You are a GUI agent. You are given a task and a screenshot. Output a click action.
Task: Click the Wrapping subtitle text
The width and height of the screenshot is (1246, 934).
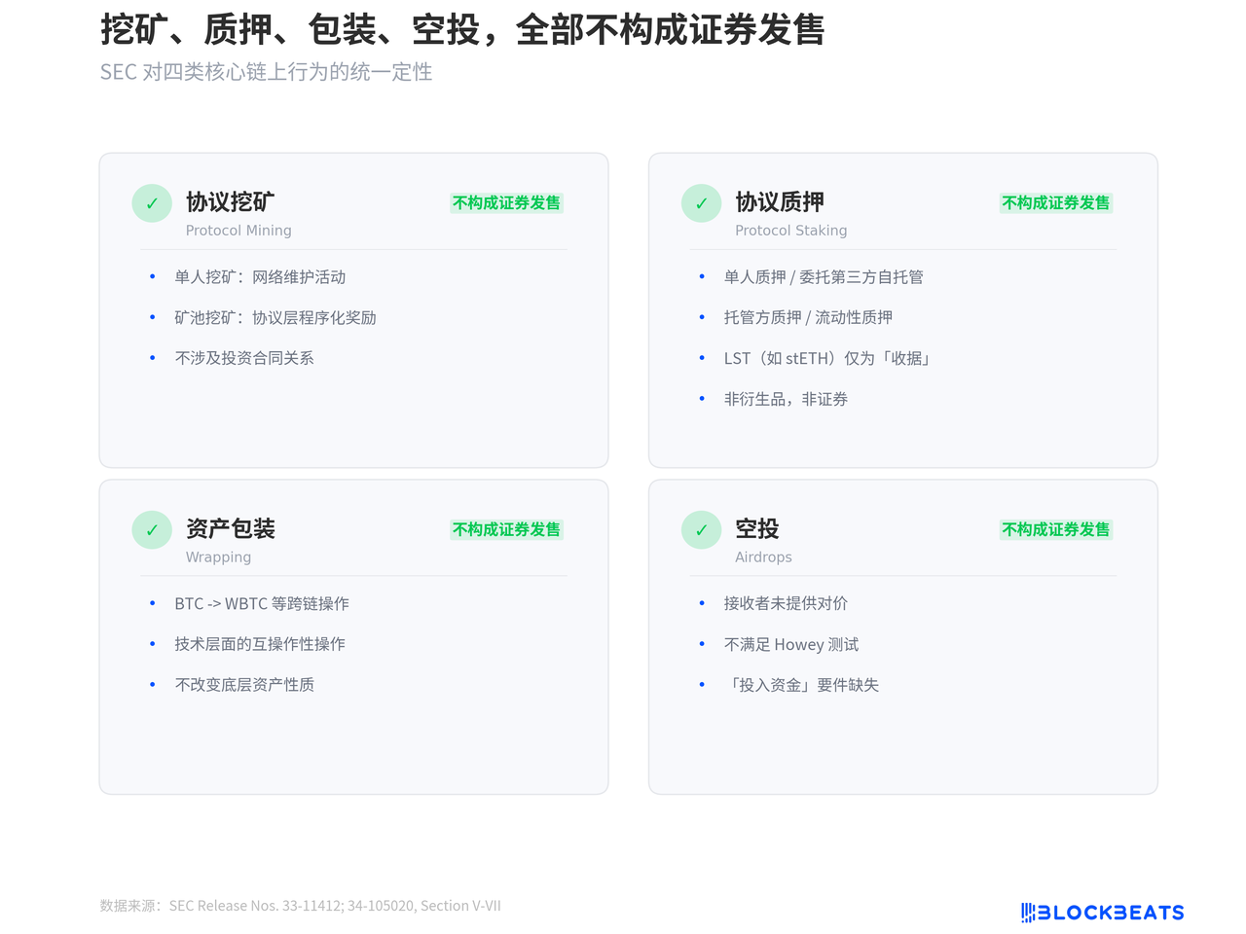coord(218,557)
